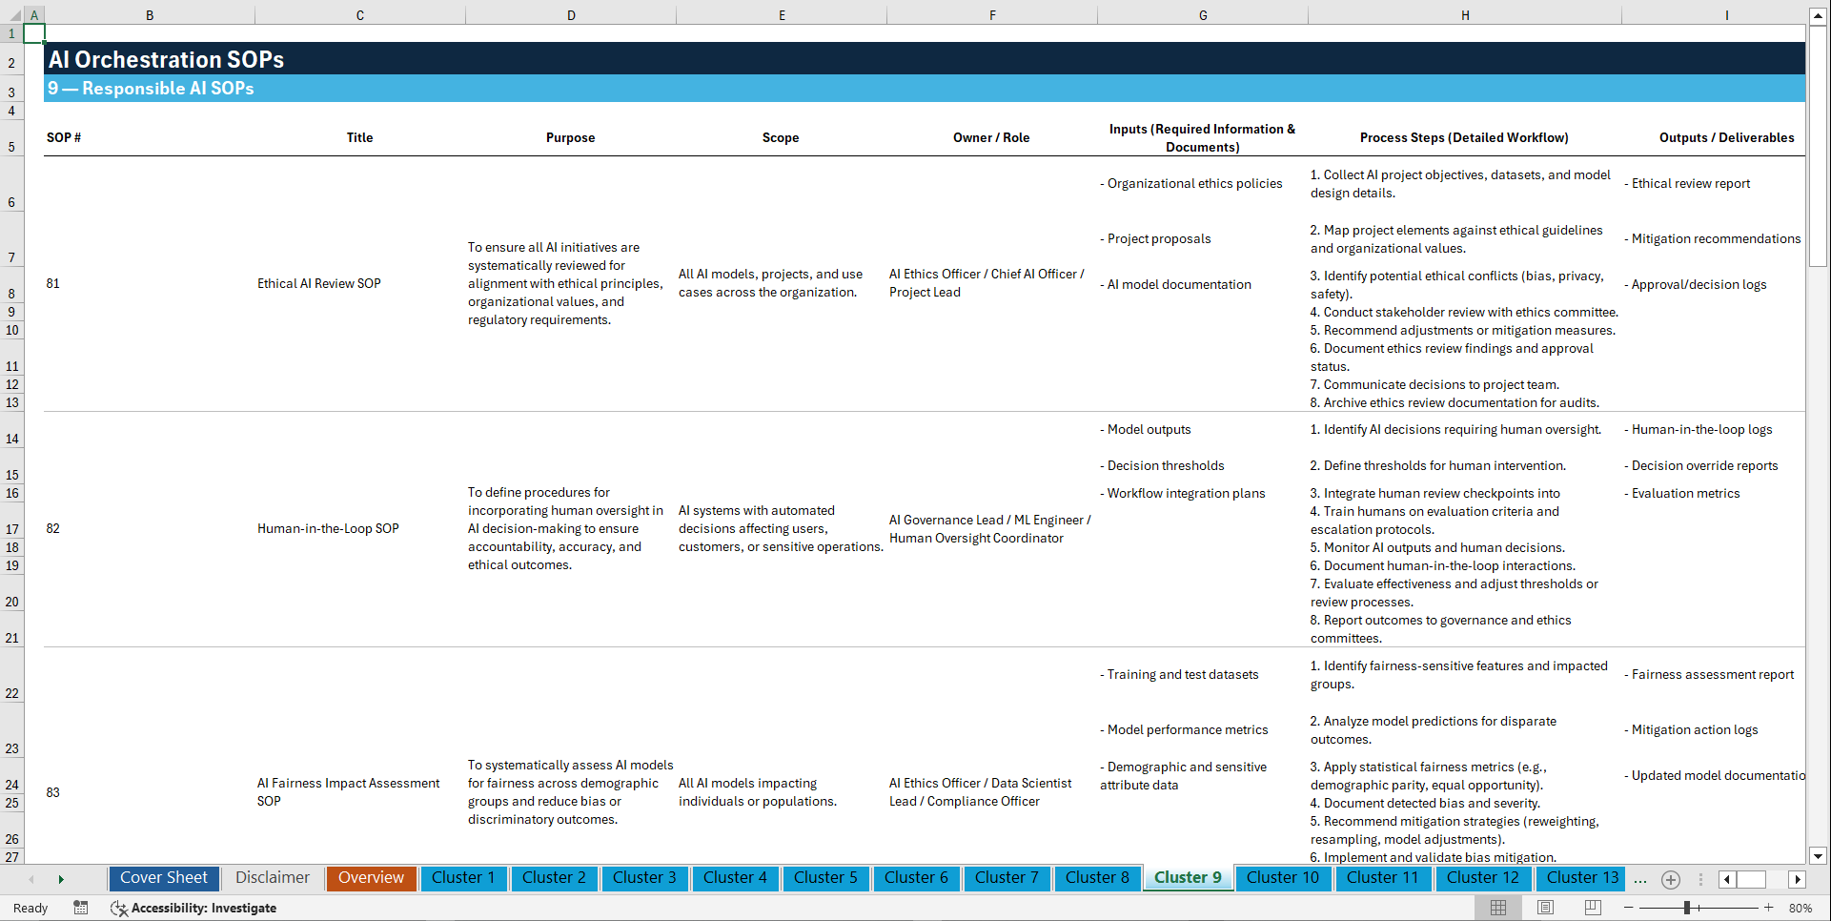Viewport: 1831px width, 921px height.
Task: Switch to the Cover Sheet tab
Action: [163, 877]
